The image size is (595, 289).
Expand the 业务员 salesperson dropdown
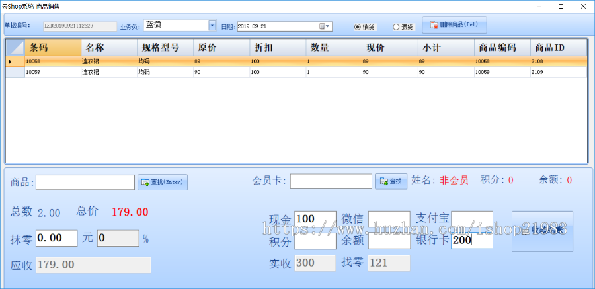tap(212, 26)
